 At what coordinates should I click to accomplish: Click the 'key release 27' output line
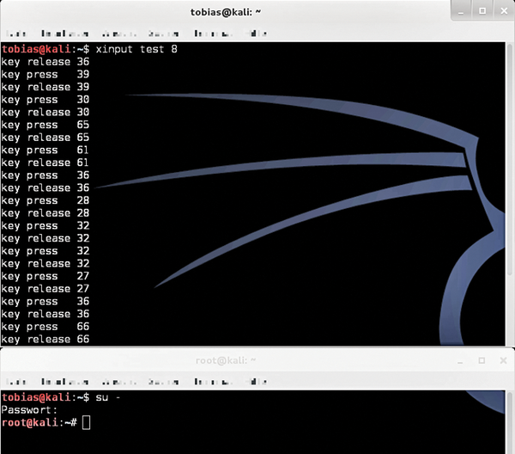[45, 289]
